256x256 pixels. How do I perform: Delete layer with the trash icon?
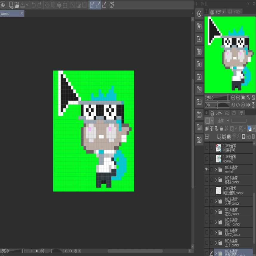tap(253, 136)
